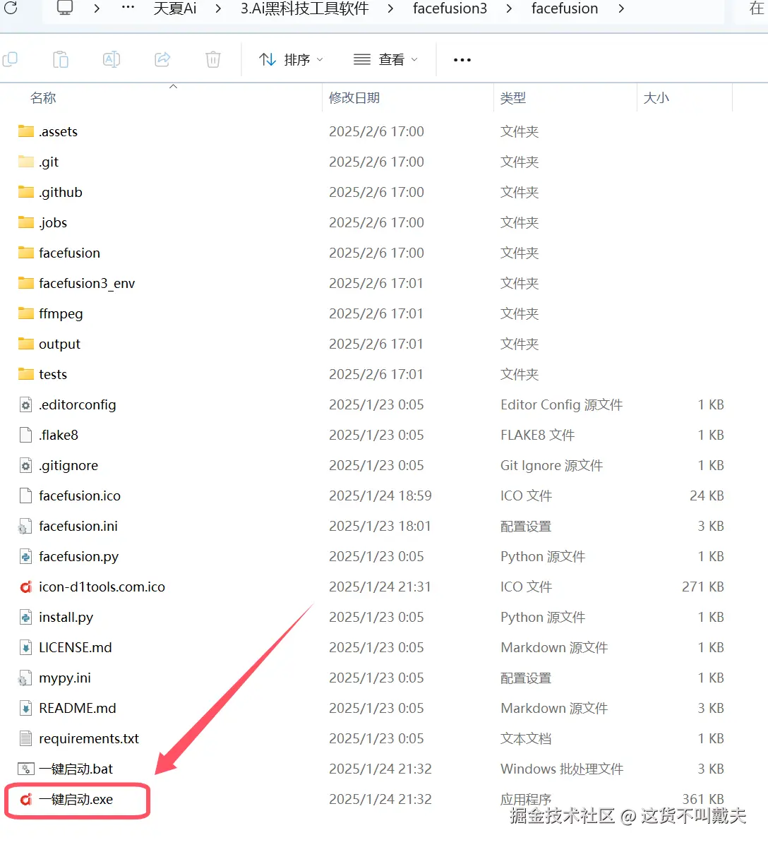Viewport: 768px width, 847px height.
Task: Click the Delete trash icon
Action: [213, 60]
